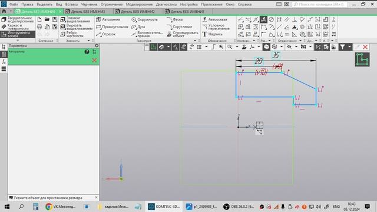377x212 pixels.
Task: Click the dimension value 20
Action: [259, 61]
